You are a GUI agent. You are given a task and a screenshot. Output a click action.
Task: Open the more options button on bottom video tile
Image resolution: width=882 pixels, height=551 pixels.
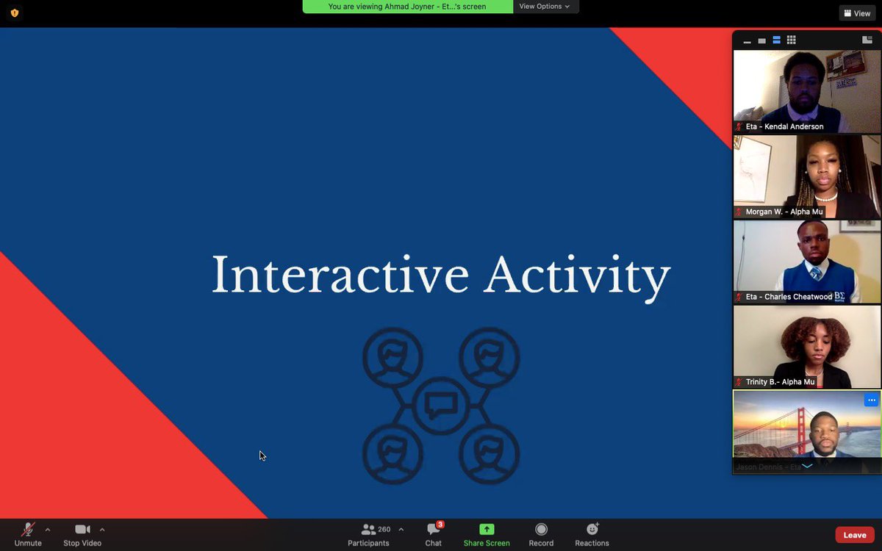pos(871,400)
